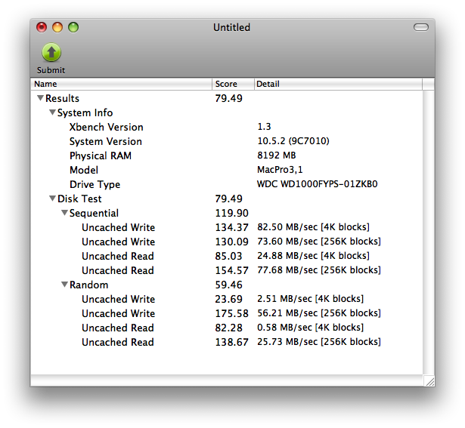Select Random Uncached Write 23.69 row
This screenshot has width=465, height=428.
[227, 299]
